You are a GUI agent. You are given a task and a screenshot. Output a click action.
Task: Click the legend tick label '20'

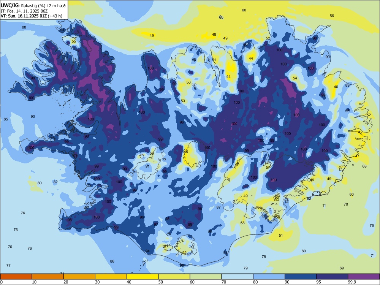click(x=66, y=282)
